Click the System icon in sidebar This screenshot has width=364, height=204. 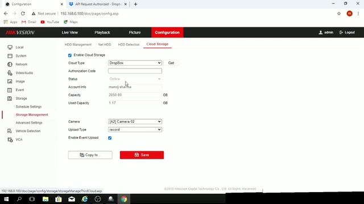coord(10,56)
